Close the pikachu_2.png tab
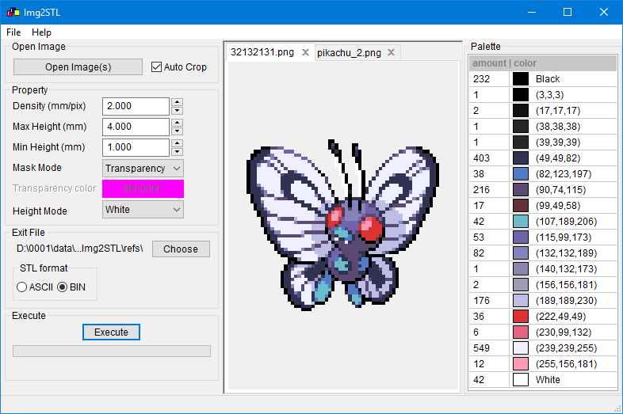 click(x=391, y=52)
